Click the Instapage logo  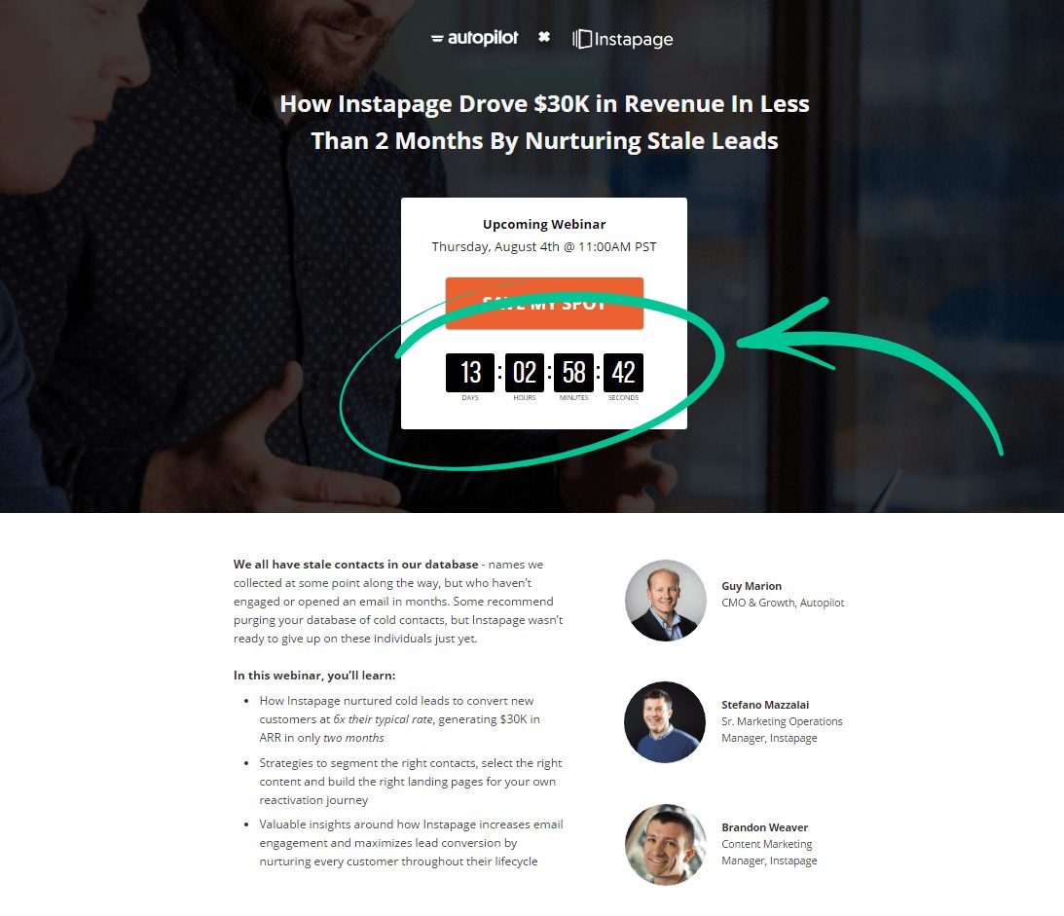(x=622, y=39)
